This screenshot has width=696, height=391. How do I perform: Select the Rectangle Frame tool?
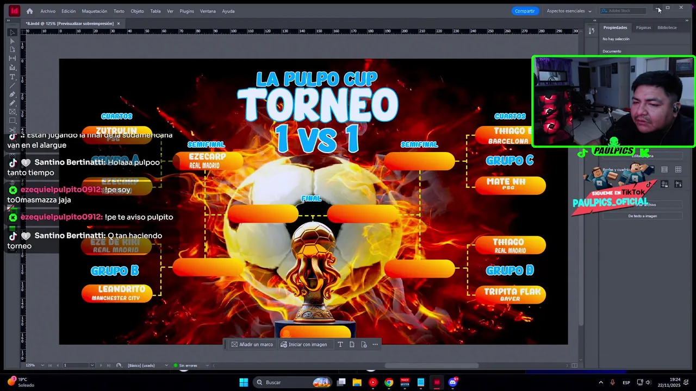[x=12, y=112]
